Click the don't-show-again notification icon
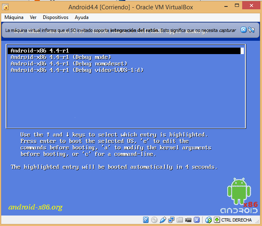This screenshot has height=226, width=262. click(x=251, y=30)
